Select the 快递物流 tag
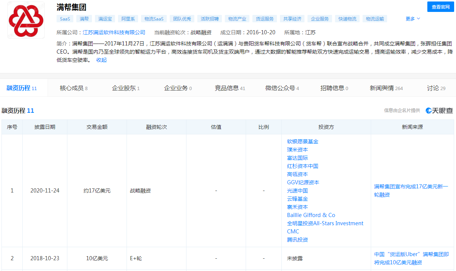The width and height of the screenshot is (456, 271). click(x=347, y=19)
